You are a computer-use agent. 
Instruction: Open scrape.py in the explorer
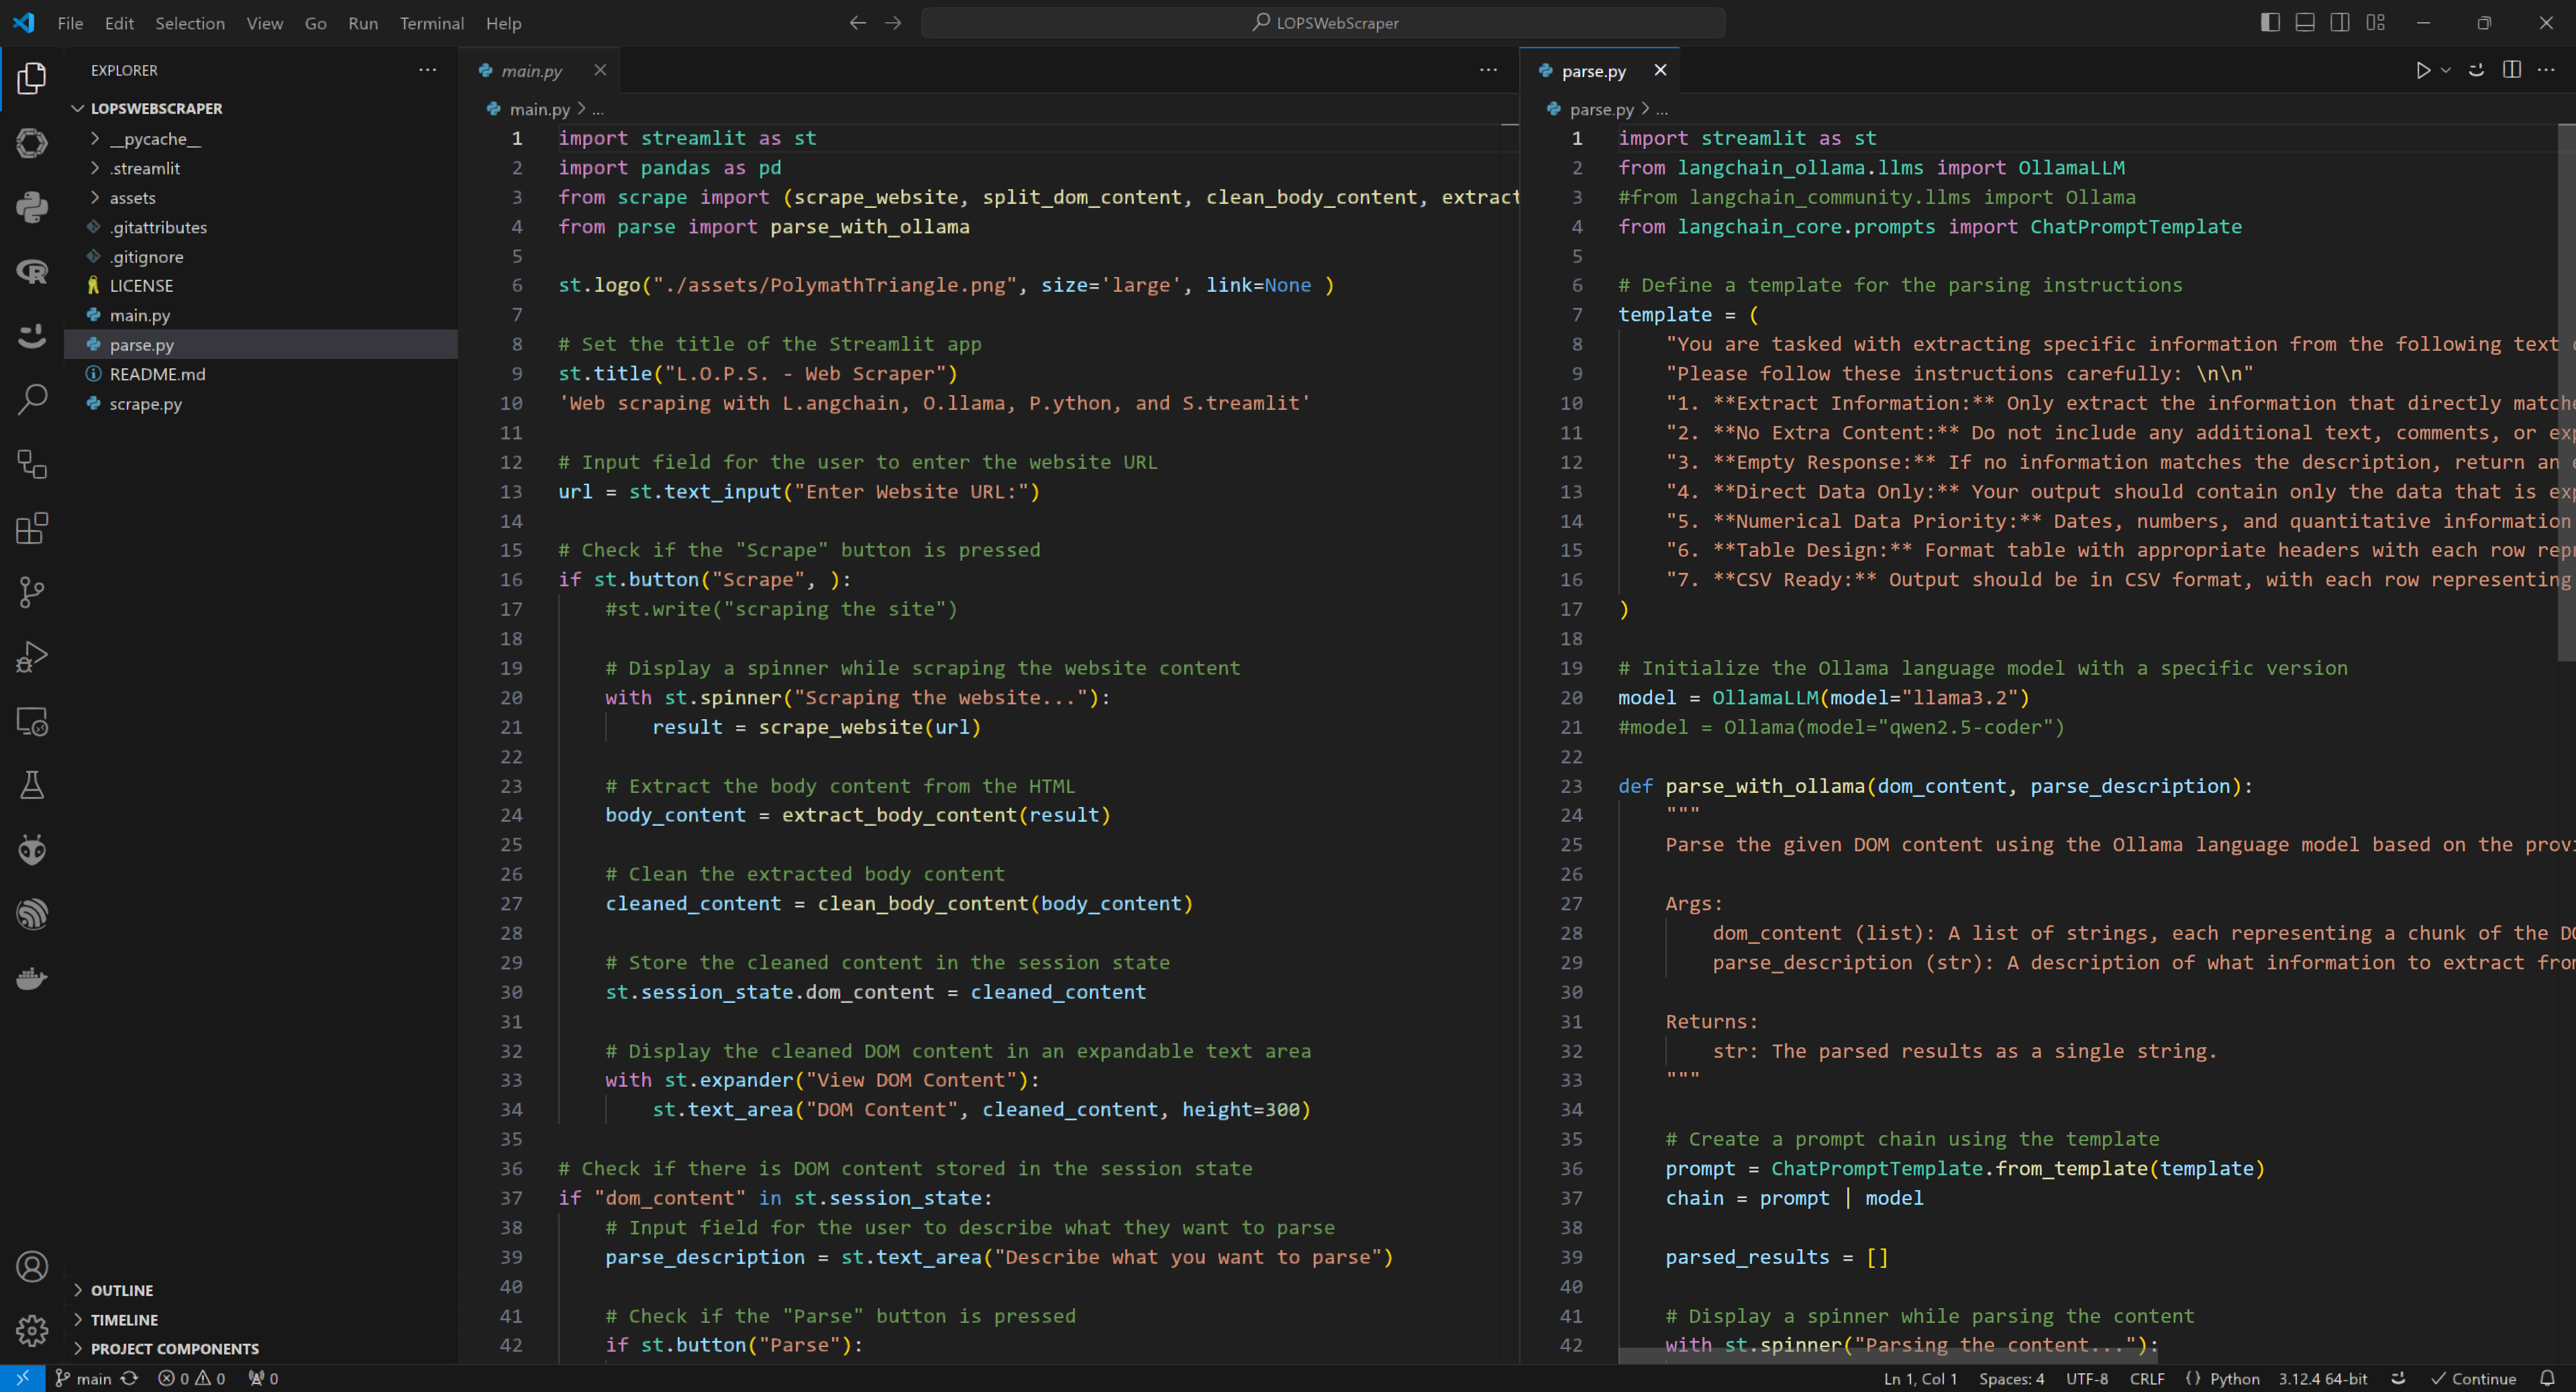tap(261, 404)
